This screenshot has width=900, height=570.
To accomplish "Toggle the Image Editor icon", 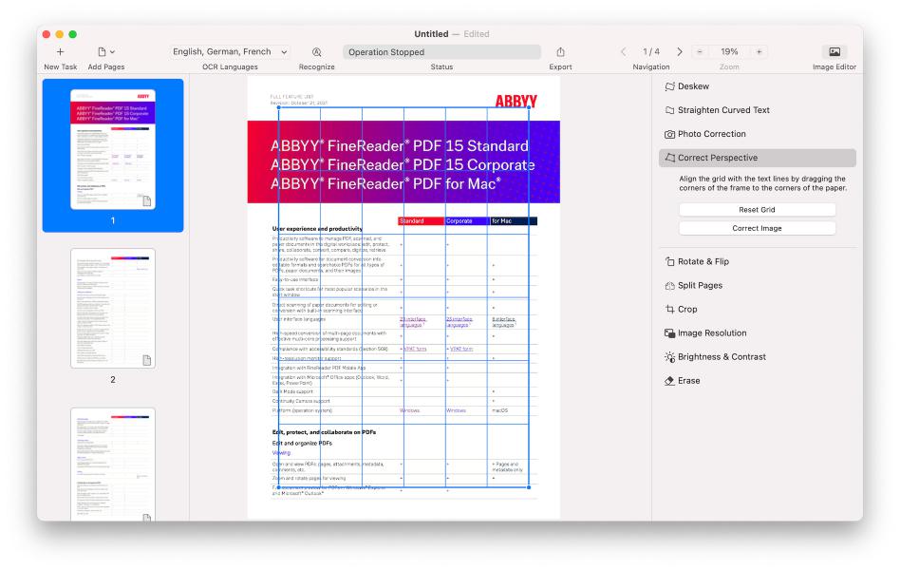I will click(x=834, y=51).
